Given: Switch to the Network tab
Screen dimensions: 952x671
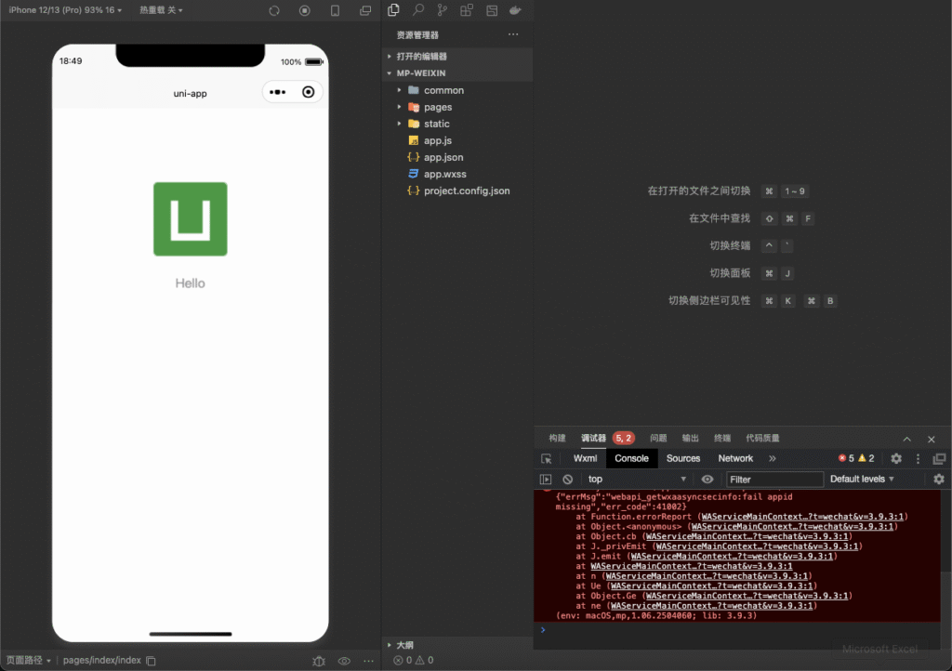Looking at the screenshot, I should click(735, 458).
